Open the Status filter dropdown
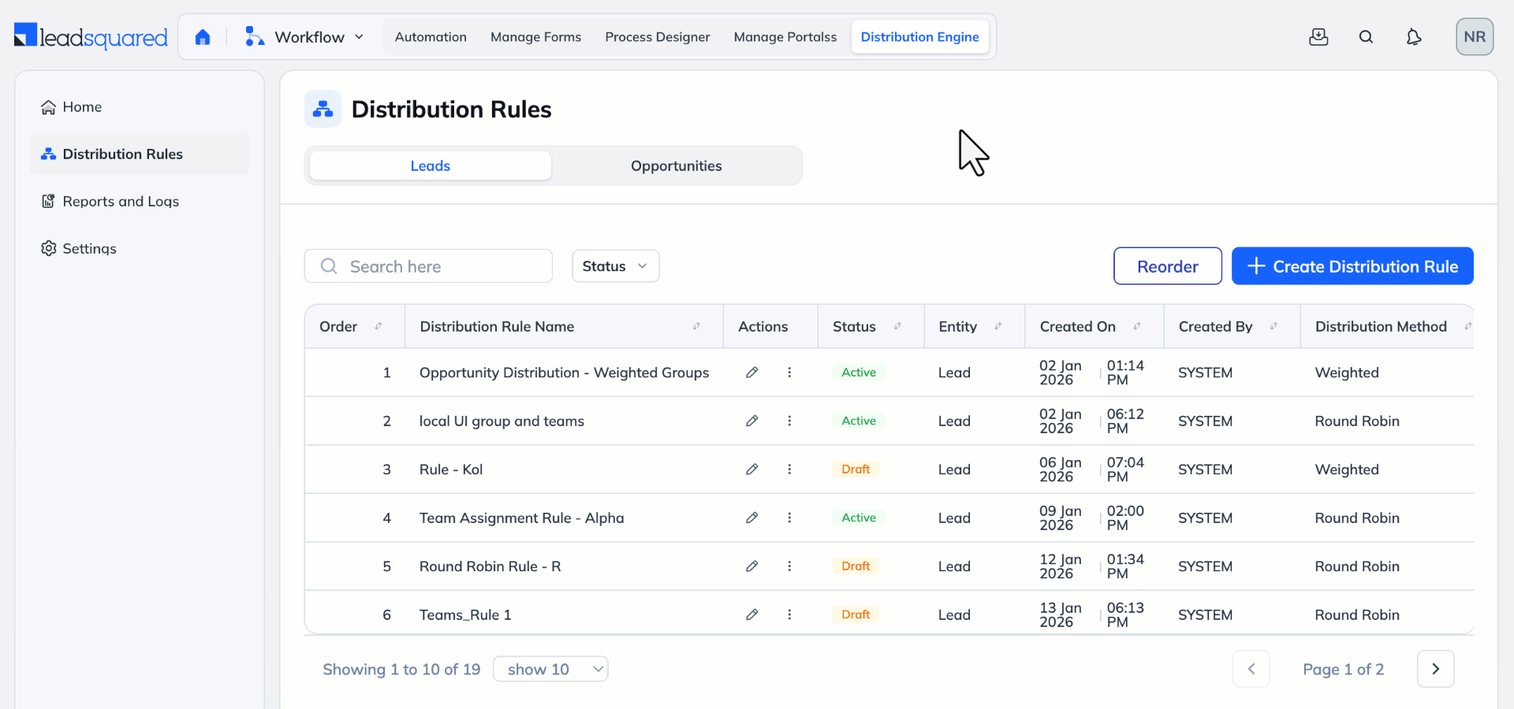The width and height of the screenshot is (1514, 709). (x=615, y=265)
